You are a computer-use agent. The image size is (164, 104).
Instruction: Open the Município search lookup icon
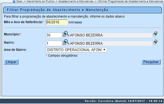pyautogui.click(x=66, y=34)
